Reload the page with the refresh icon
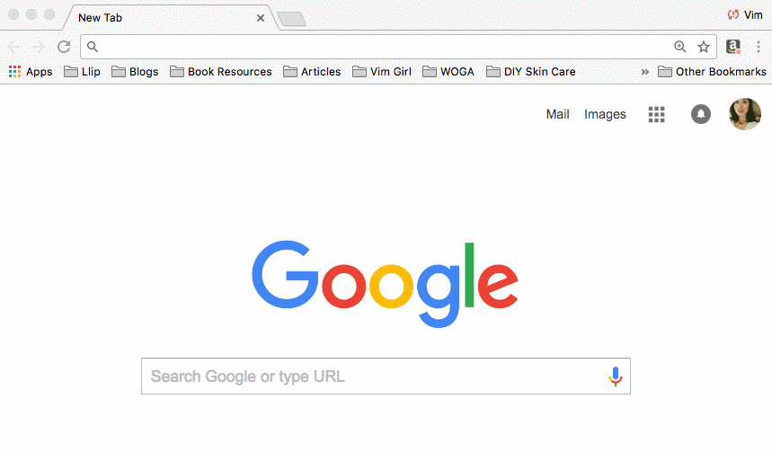 (64, 47)
